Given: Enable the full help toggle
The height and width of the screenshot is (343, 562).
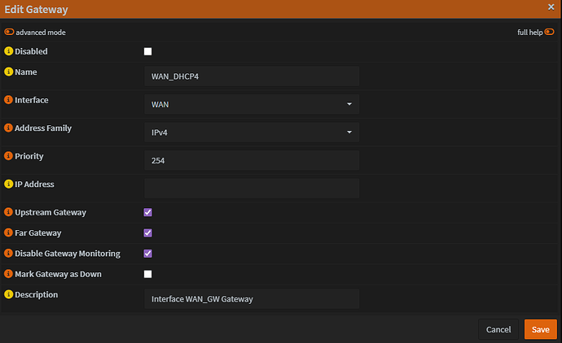Looking at the screenshot, I should pos(550,33).
